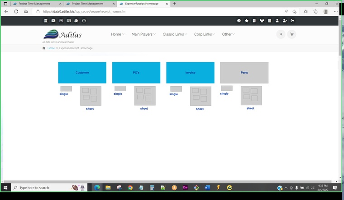Follow the Home breadcrumb link

pyautogui.click(x=51, y=48)
